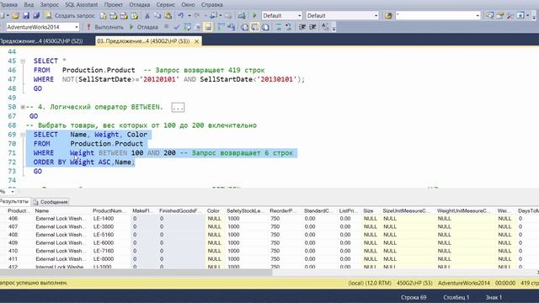539x303 pixels.
Task: Click the ProductNum... column header
Action: pos(109,211)
